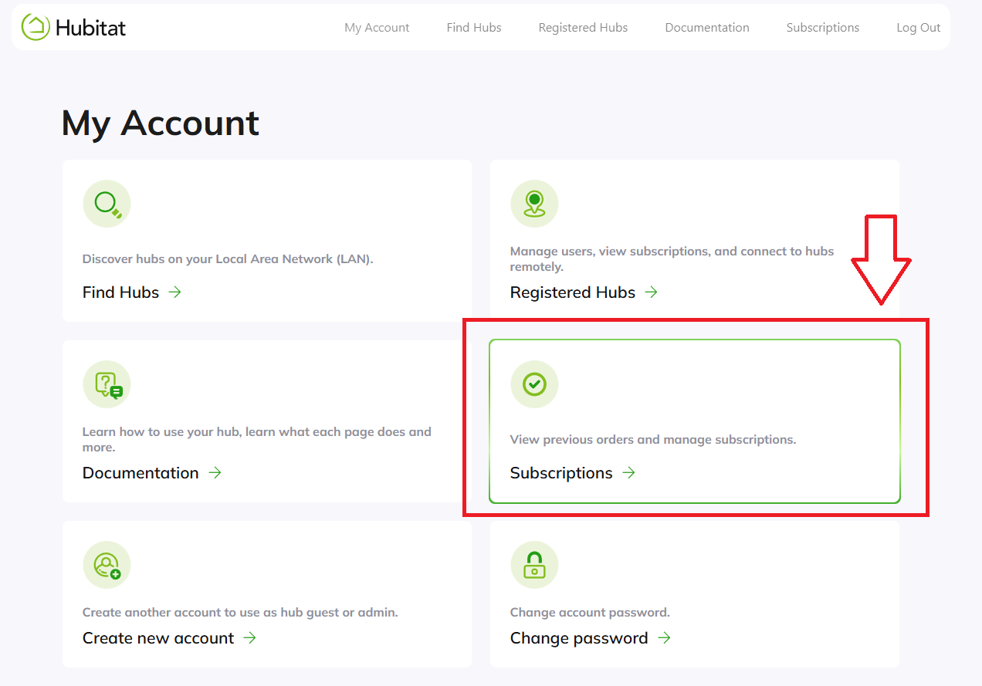Screen dimensions: 982x686
Task: Click the arrow next to Find Hubs
Action: pos(175,292)
